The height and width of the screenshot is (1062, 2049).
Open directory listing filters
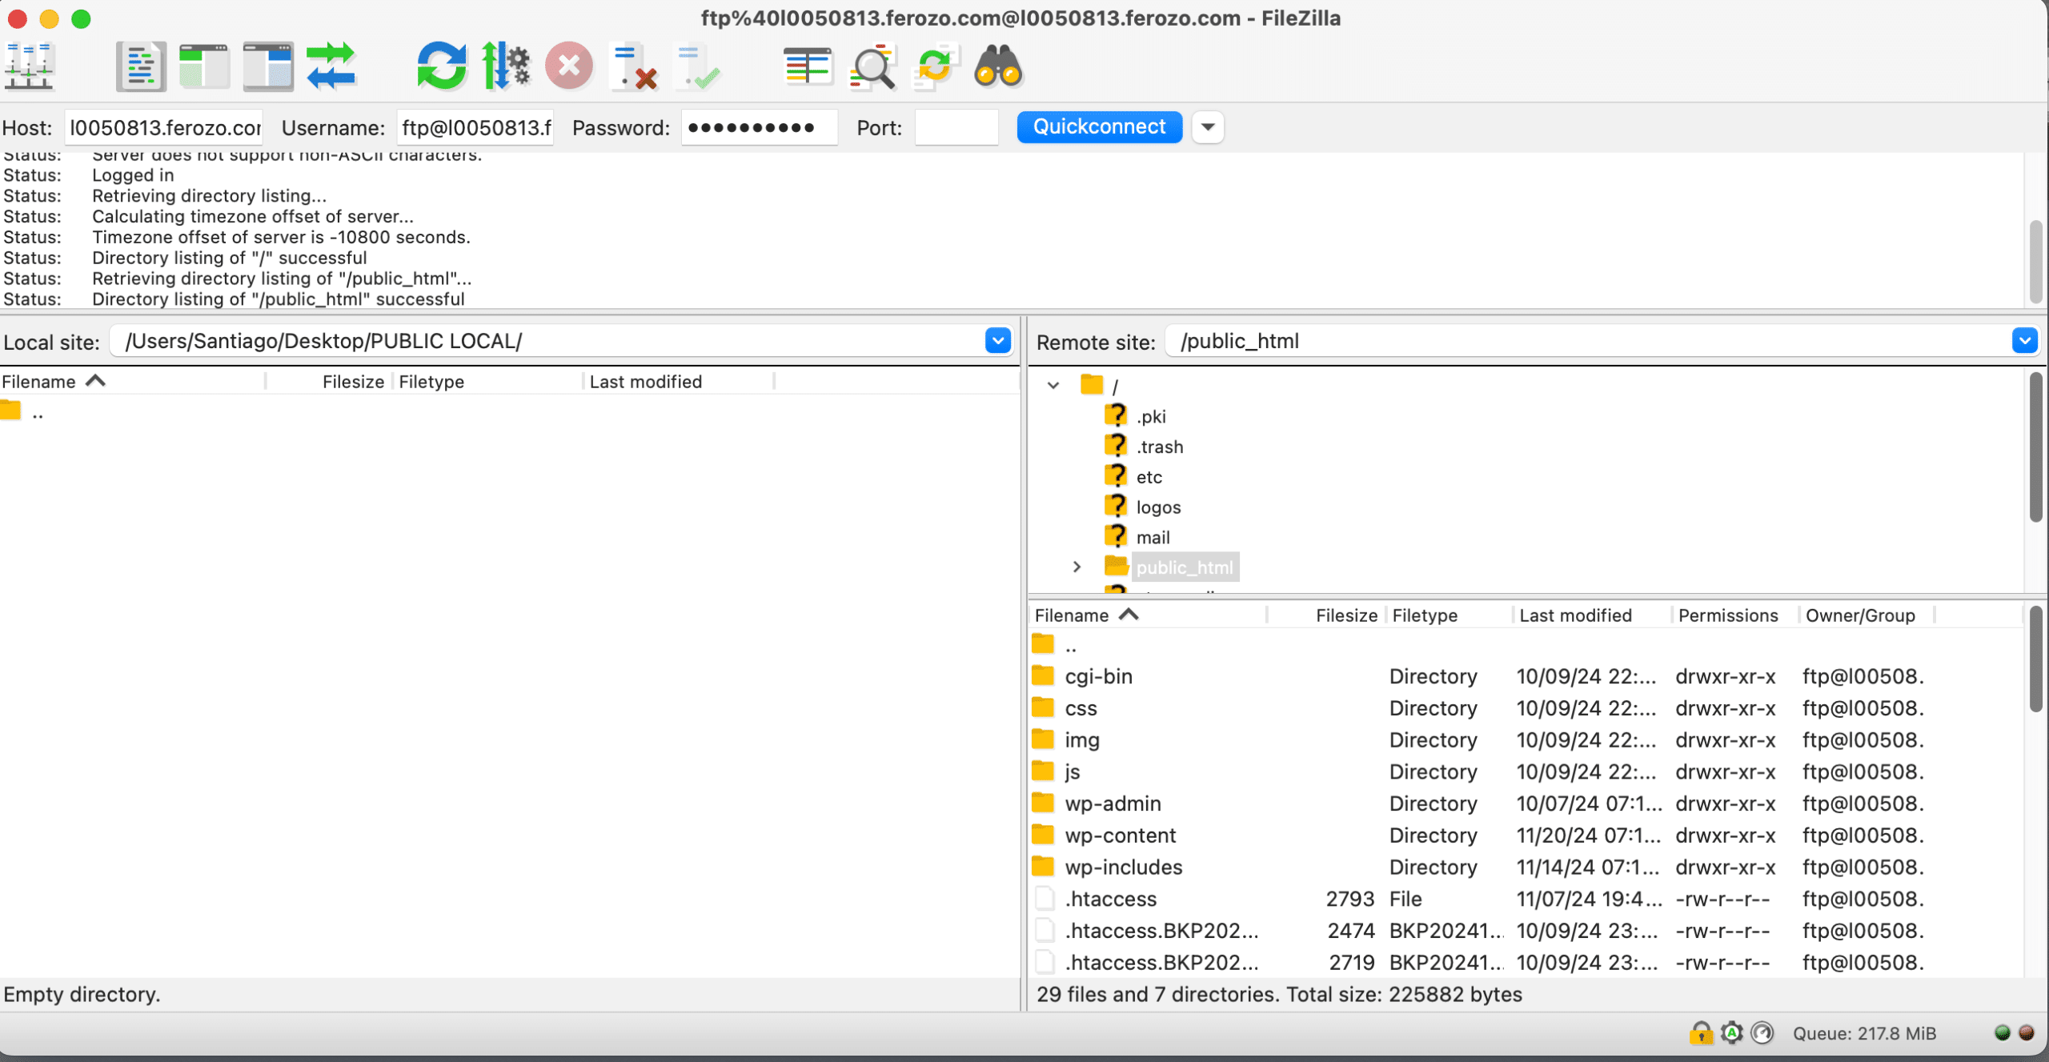807,66
